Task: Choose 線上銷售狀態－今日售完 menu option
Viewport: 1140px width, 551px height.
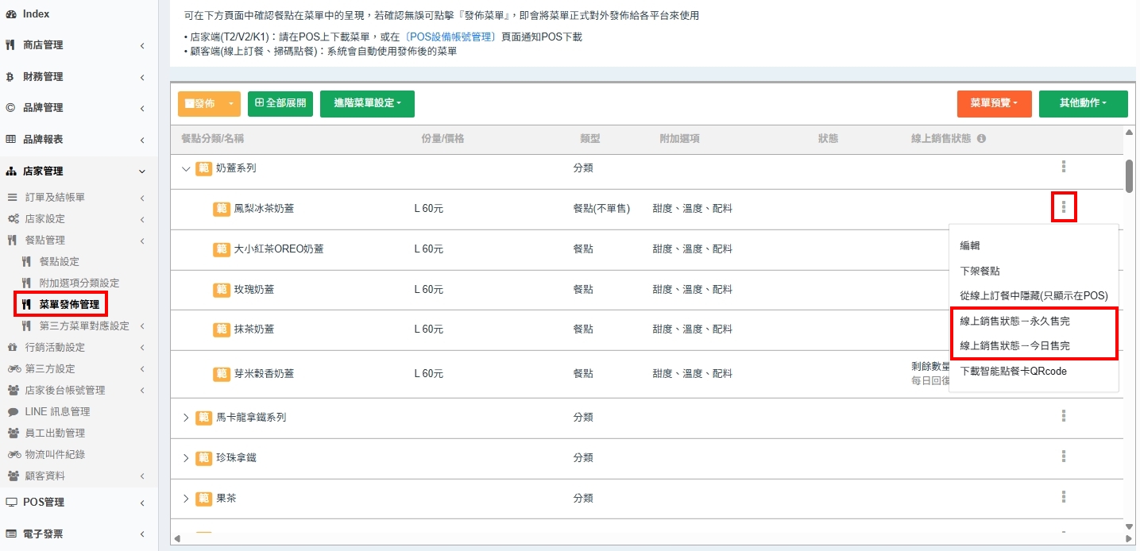Action: click(x=1014, y=346)
